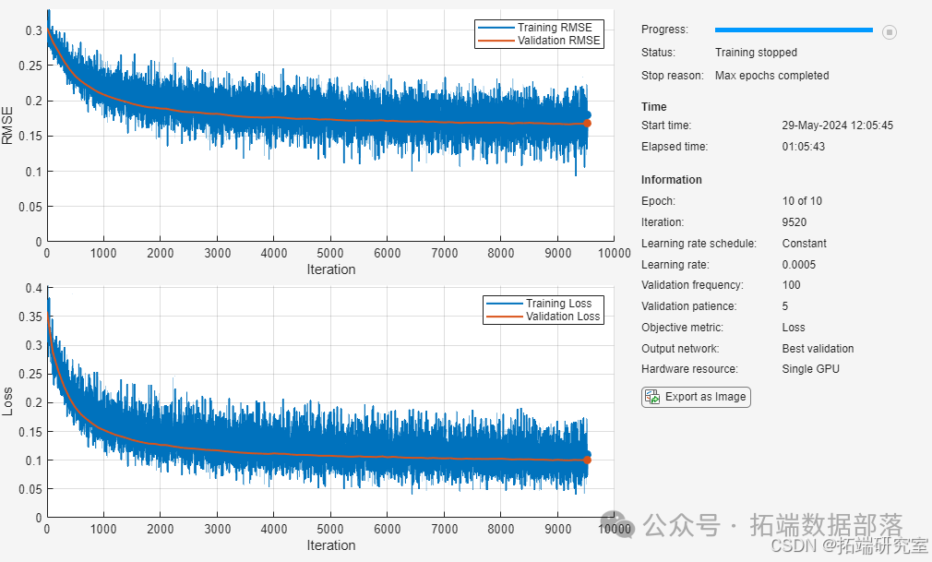Click the Export as Image button
The height and width of the screenshot is (562, 932).
[x=696, y=397]
